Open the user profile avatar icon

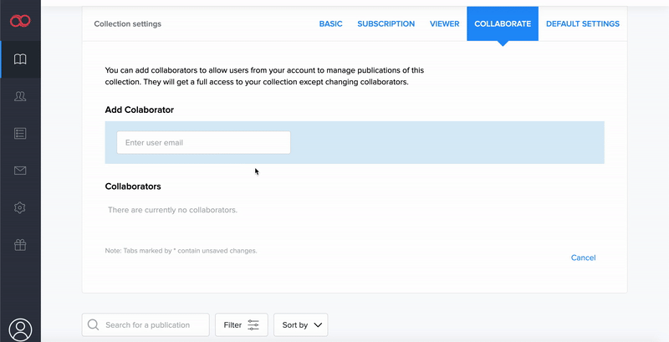point(20,329)
